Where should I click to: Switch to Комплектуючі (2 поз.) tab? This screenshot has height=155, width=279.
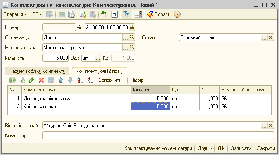[x=99, y=71]
